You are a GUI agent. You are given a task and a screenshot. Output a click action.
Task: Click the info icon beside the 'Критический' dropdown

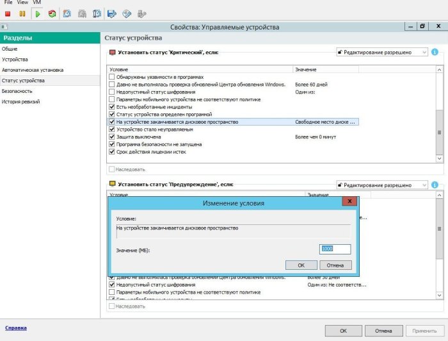click(x=435, y=52)
